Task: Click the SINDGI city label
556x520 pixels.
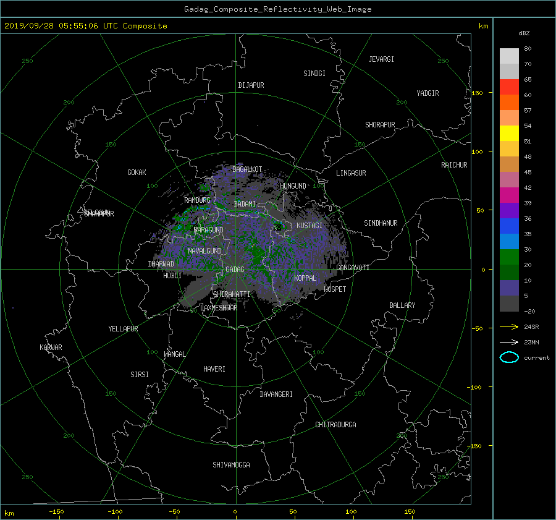Action: coord(314,74)
